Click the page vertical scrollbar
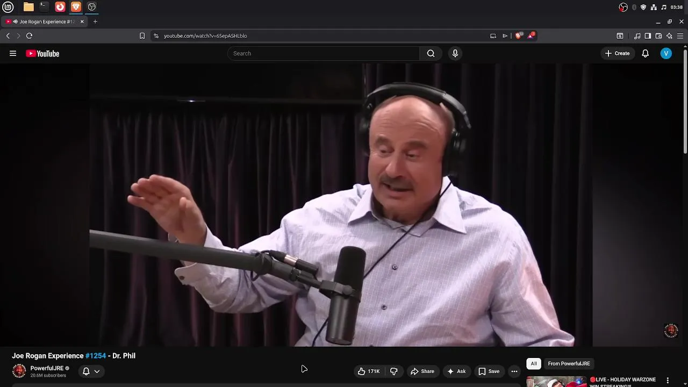 pos(685,102)
